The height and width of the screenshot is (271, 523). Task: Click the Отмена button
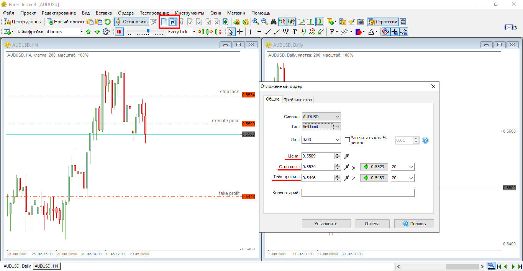[x=372, y=224]
